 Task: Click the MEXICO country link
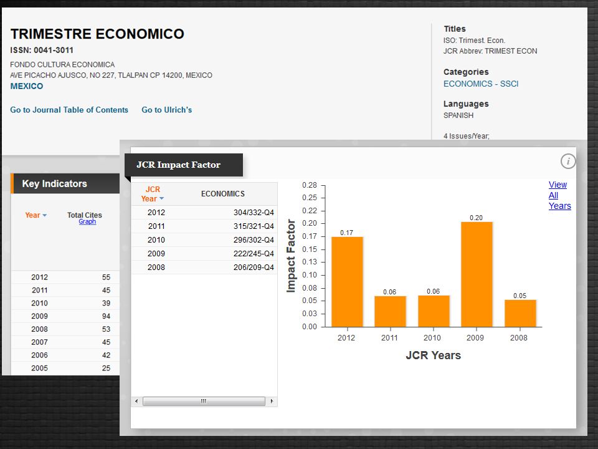click(27, 86)
